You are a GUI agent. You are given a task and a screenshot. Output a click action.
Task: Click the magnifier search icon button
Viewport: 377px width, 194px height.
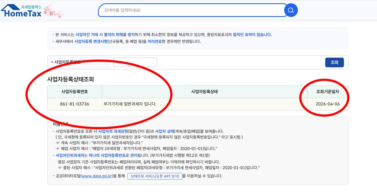pyautogui.click(x=291, y=10)
